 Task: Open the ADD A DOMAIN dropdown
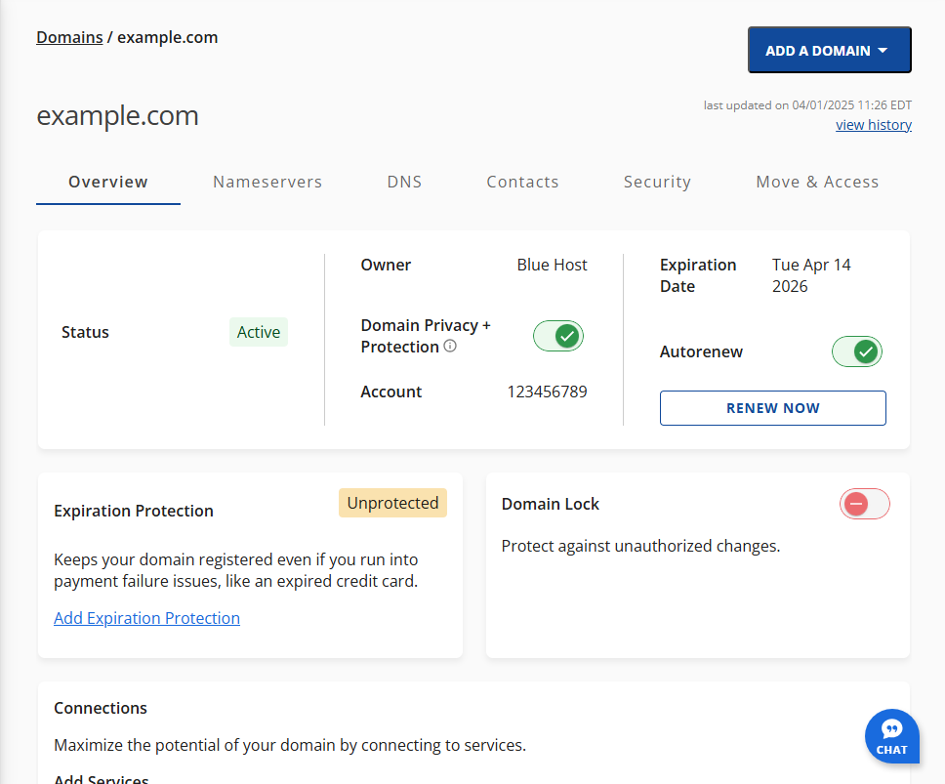tap(829, 49)
